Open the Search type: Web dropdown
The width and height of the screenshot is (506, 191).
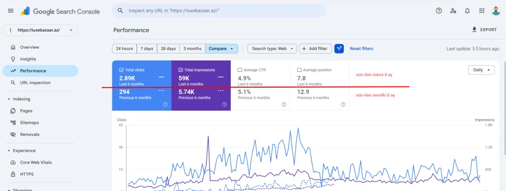pyautogui.click(x=272, y=48)
